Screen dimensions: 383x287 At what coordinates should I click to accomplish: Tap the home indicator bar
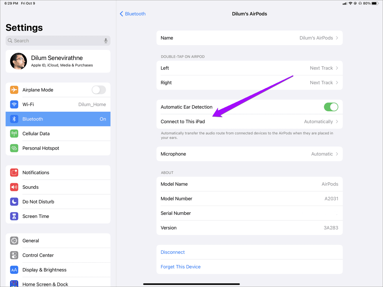coord(191,284)
